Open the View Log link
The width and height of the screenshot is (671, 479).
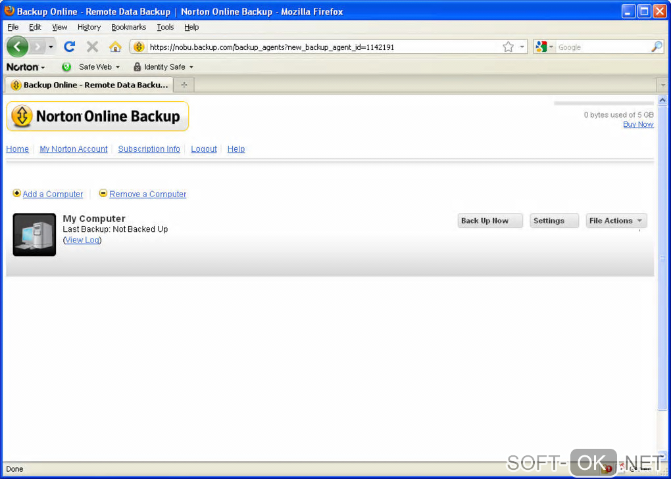point(82,240)
